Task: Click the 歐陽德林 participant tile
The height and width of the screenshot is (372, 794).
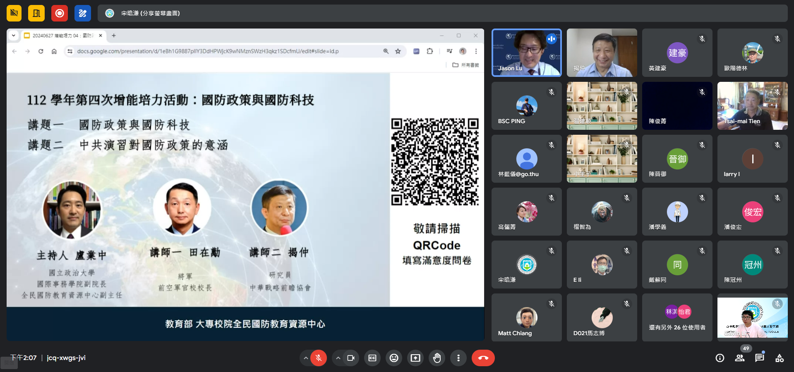Action: (x=753, y=52)
